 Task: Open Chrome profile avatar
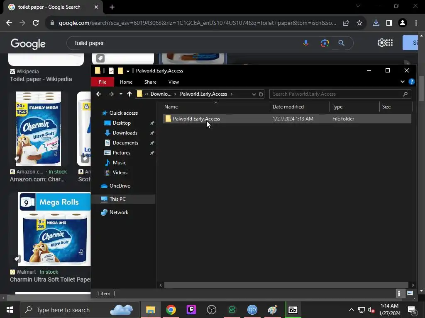click(x=403, y=23)
